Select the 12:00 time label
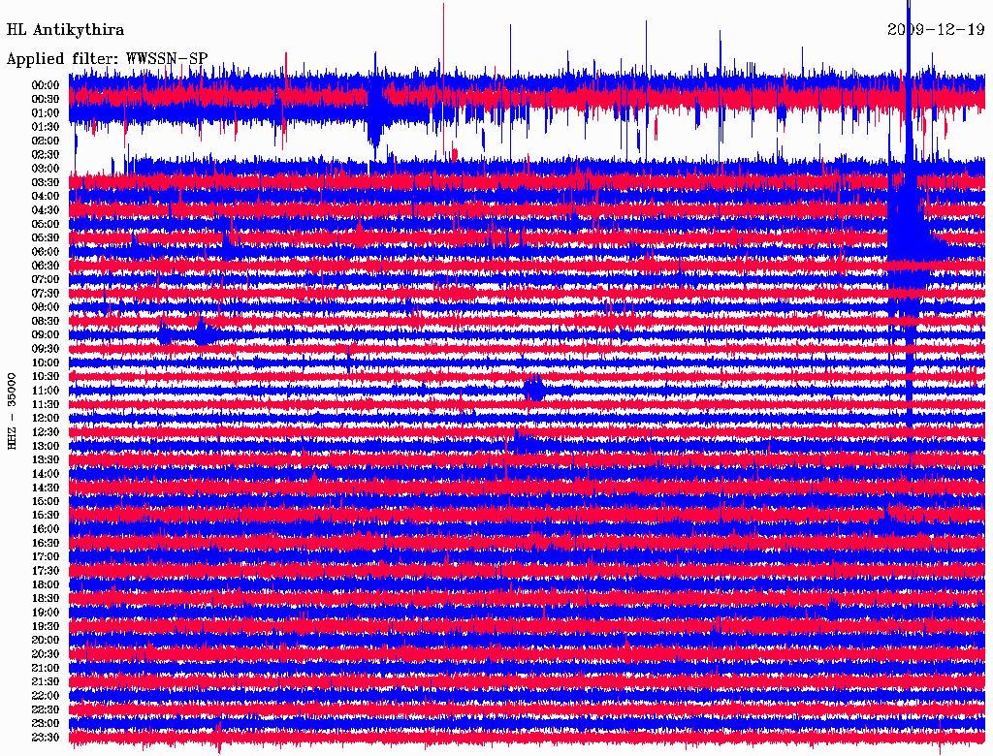 [x=46, y=418]
